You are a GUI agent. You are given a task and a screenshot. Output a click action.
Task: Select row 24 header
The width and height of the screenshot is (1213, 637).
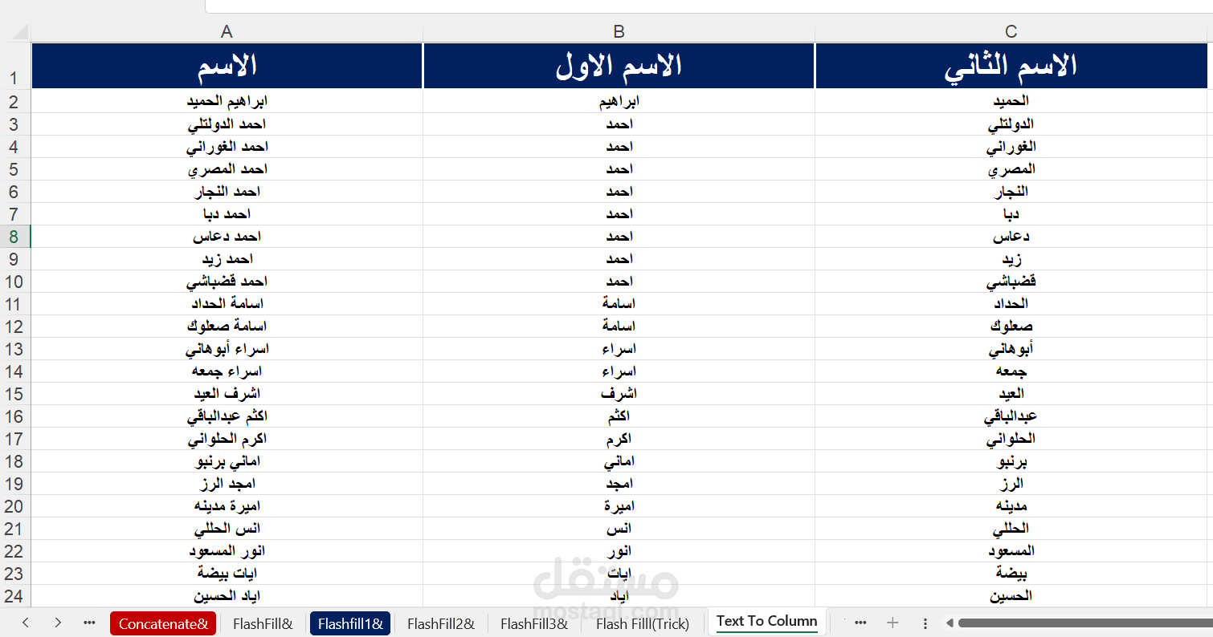click(x=15, y=596)
